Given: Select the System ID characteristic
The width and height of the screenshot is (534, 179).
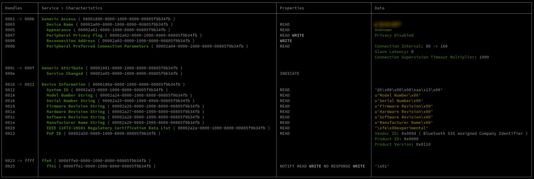Looking at the screenshot, I should click(57, 90).
